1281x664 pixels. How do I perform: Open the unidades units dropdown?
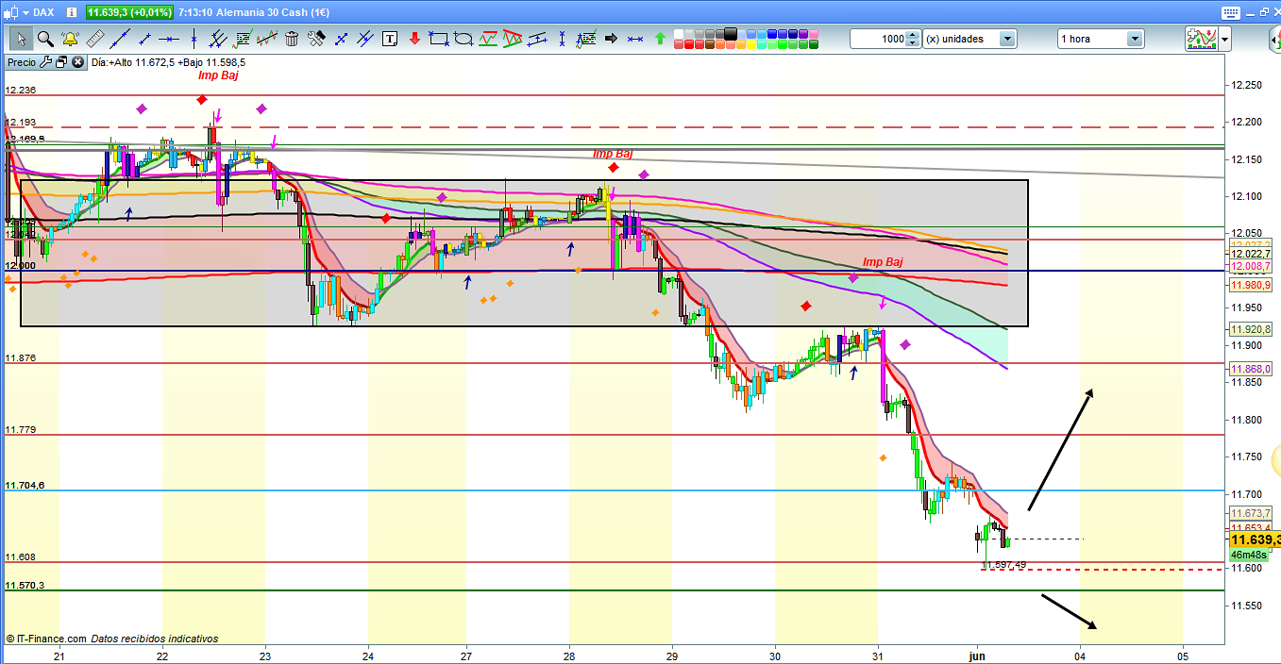tap(1007, 39)
